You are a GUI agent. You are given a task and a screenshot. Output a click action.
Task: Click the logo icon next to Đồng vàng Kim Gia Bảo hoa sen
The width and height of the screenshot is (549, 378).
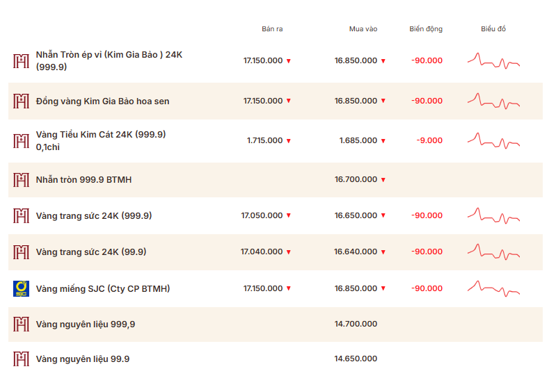point(21,101)
